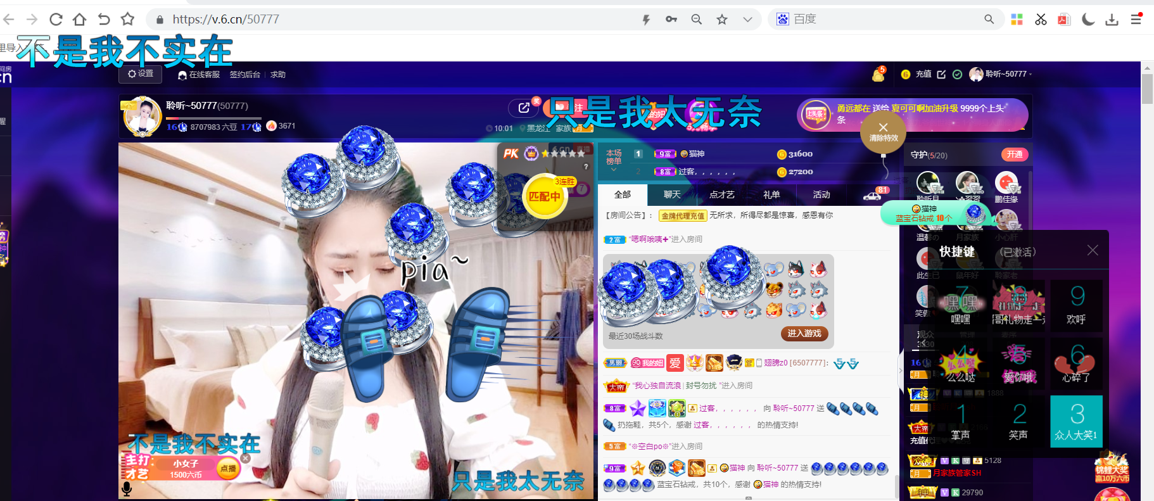Viewport: 1154px width, 501px height.
Task: Collapse audience panel with side arrow
Action: click(x=901, y=371)
